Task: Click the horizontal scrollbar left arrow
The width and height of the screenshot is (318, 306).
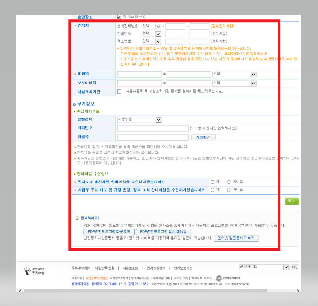Action: point(20,291)
